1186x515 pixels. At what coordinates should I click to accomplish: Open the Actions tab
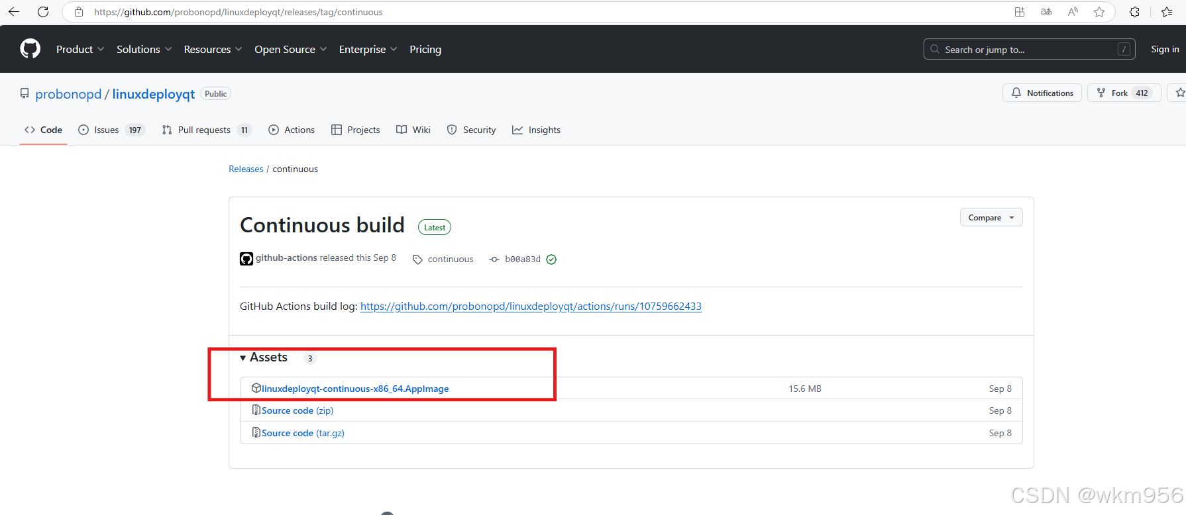292,130
